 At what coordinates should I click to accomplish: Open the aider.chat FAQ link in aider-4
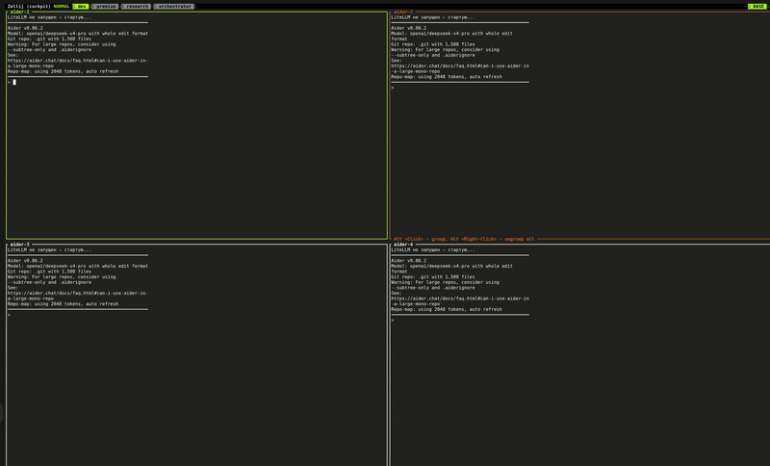tap(460, 301)
